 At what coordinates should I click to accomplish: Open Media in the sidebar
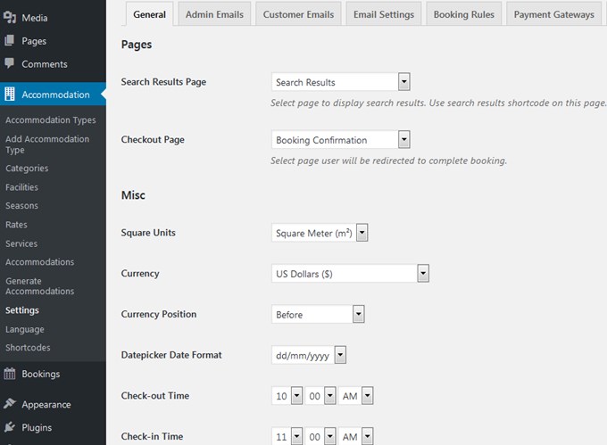35,18
